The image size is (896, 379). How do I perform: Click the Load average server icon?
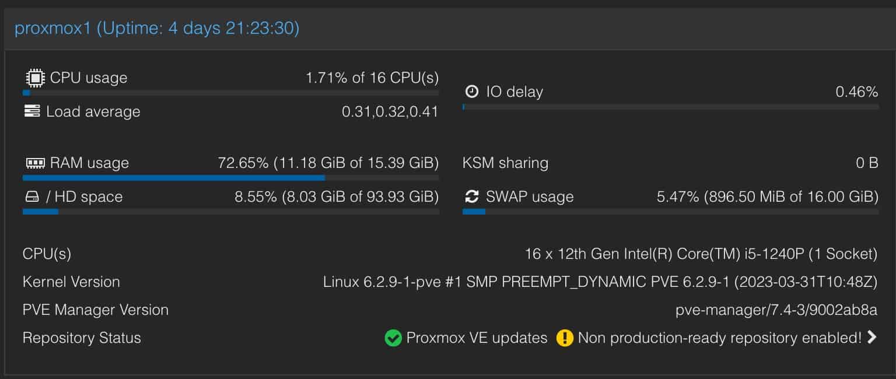click(x=32, y=111)
